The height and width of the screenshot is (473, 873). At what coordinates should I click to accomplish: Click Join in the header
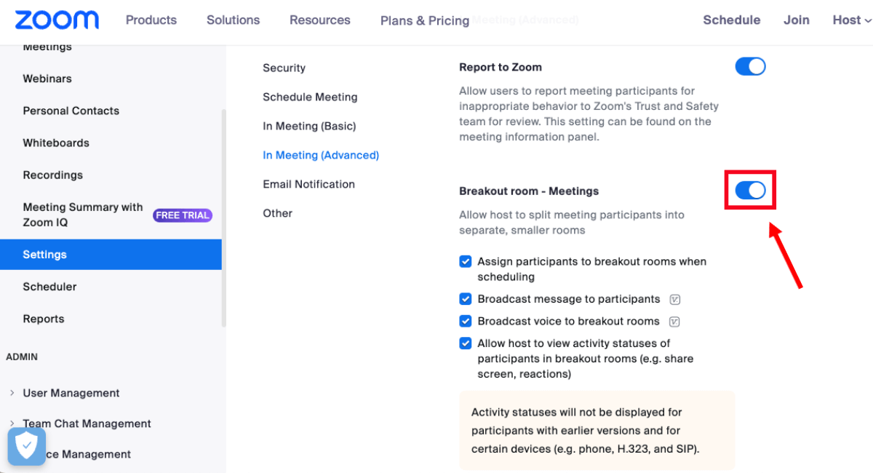pos(797,20)
